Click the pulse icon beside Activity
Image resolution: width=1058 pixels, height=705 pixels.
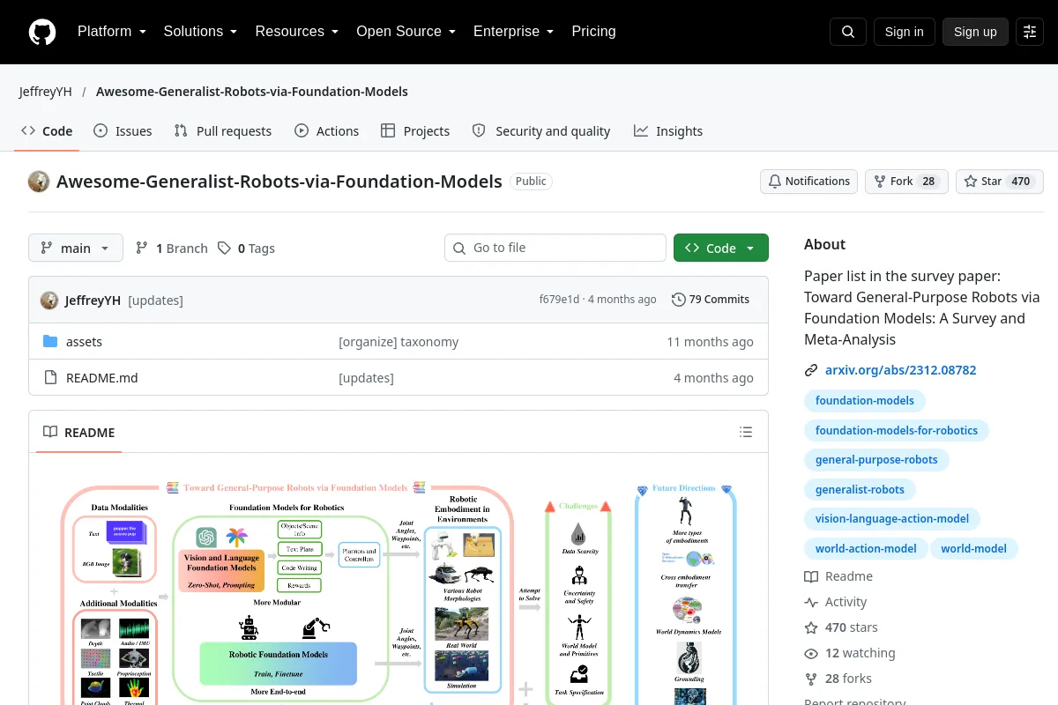(x=811, y=602)
